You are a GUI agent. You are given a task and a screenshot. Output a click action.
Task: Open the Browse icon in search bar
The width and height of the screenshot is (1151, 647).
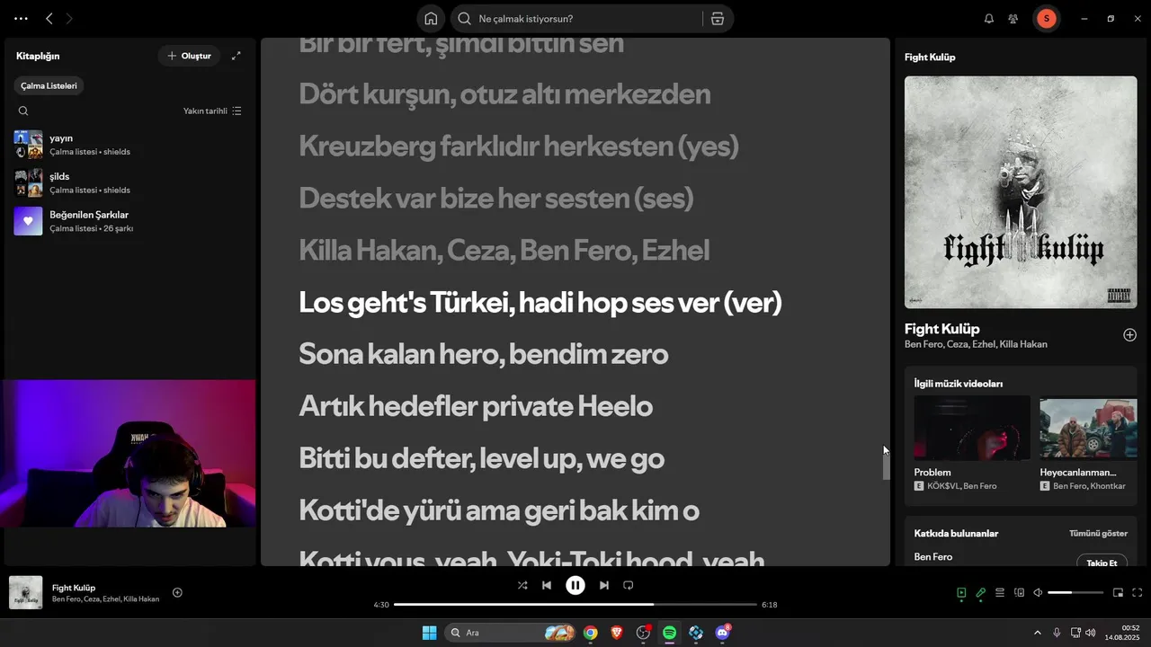[x=718, y=19]
